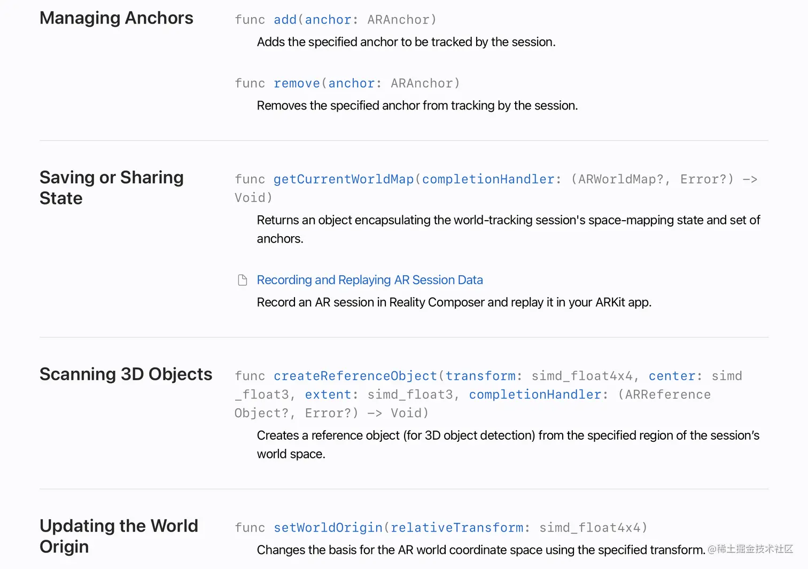
Task: Open the setWorldOrigin(relativeTransform:) link
Action: (x=398, y=528)
